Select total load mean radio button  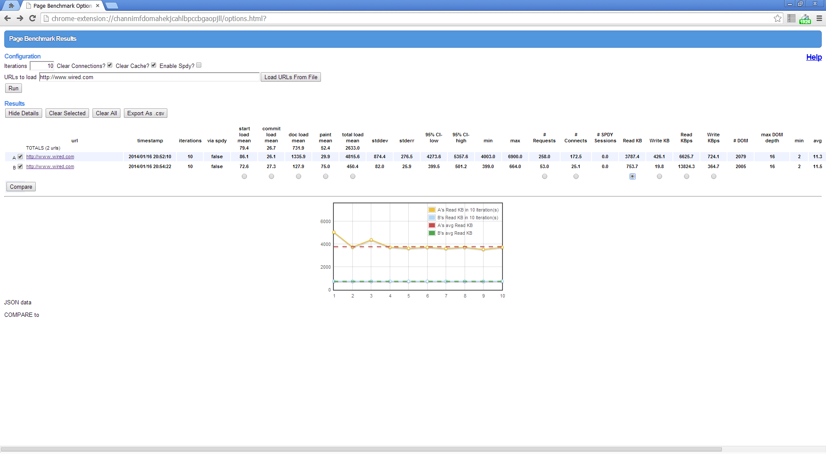(x=353, y=176)
